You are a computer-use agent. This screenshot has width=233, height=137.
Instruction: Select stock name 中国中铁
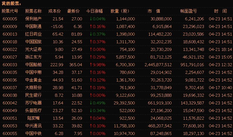coord(34,133)
